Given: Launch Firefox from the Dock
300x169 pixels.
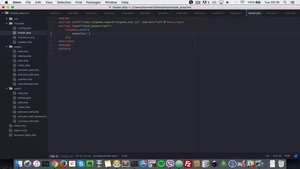Looking at the screenshot, I should click(x=63, y=164).
